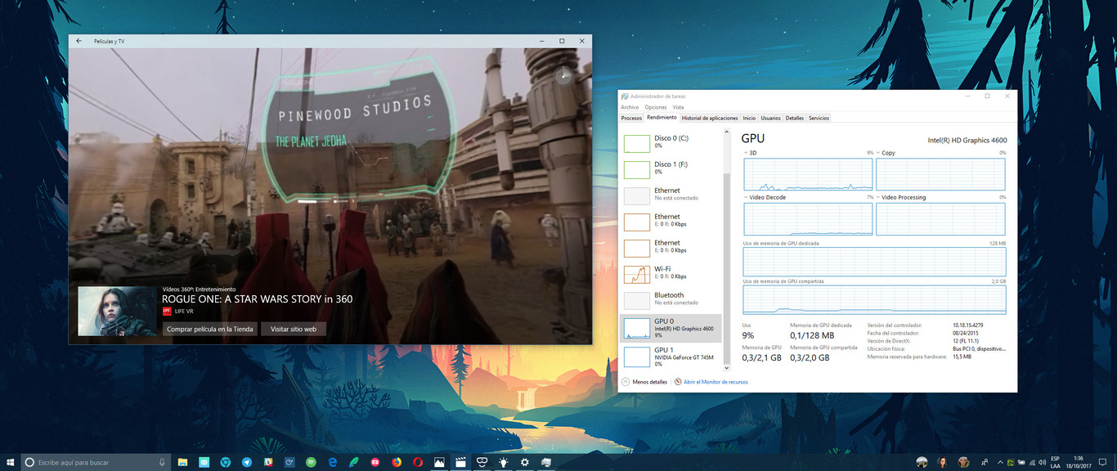Switch to Películas y TV taskbar icon
Image resolution: width=1117 pixels, height=471 pixels.
[x=461, y=462]
